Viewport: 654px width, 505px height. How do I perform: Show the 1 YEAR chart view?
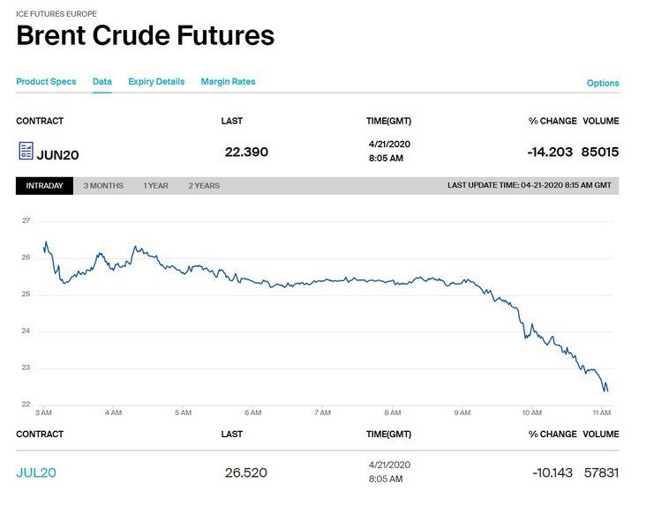(155, 186)
